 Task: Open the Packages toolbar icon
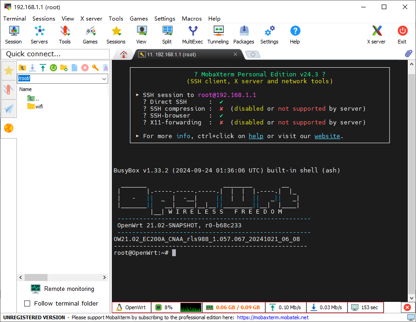pos(244,35)
